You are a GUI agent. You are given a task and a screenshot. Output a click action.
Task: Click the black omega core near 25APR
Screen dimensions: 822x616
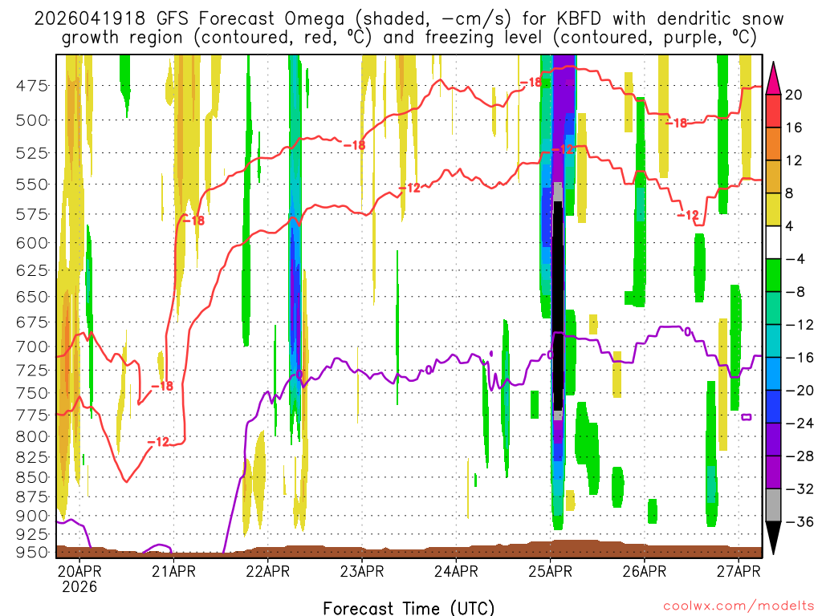tap(559, 306)
